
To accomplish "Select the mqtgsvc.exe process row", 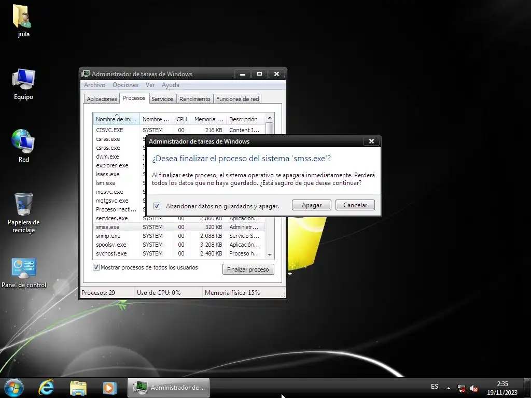I will [120, 201].
